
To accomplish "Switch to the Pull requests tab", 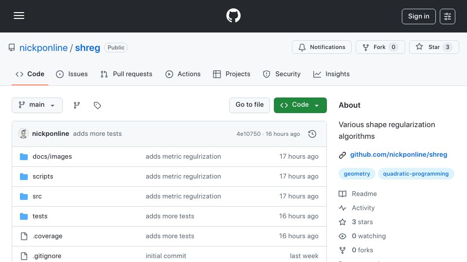I will tap(126, 74).
